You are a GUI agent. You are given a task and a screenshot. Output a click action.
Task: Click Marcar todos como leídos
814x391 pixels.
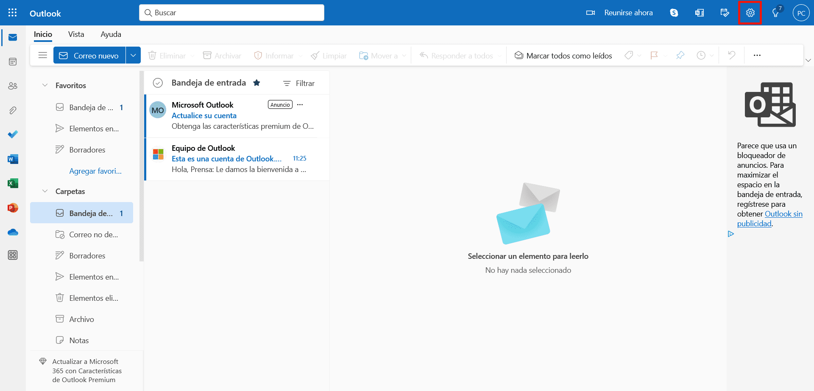563,55
